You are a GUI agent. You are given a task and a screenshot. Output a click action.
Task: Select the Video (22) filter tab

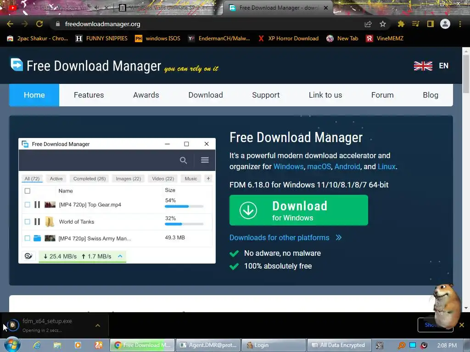(163, 179)
